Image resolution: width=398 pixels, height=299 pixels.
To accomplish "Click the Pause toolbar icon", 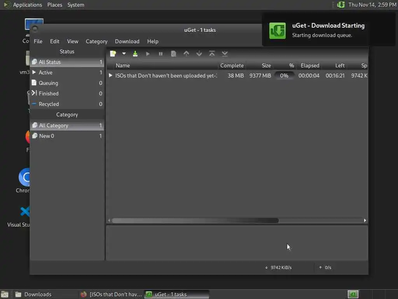I will pos(161,54).
